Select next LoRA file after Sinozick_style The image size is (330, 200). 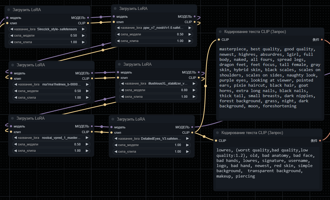pyautogui.click(x=83, y=29)
